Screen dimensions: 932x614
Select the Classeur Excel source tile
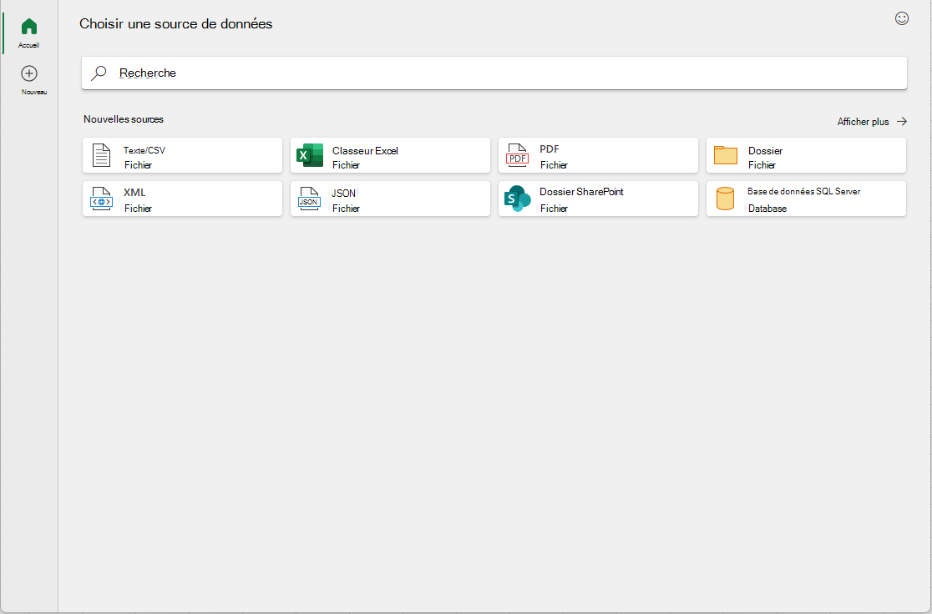[x=391, y=155]
